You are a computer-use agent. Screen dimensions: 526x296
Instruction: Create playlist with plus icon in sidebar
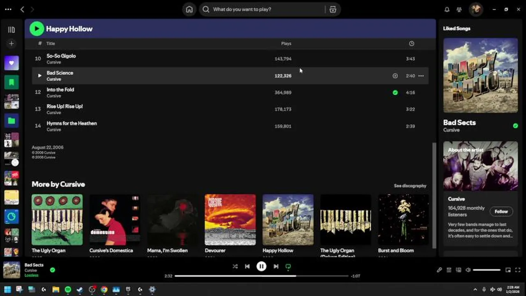pos(12,44)
